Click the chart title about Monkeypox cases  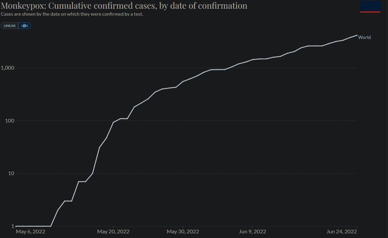click(x=124, y=6)
